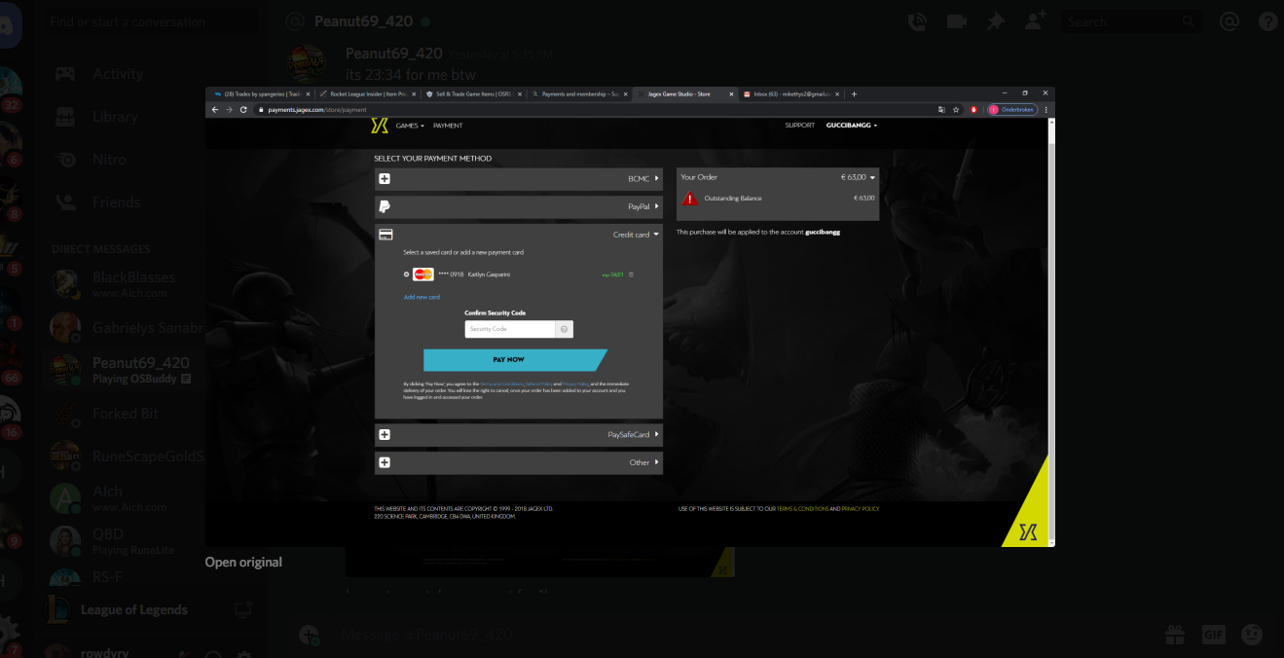Screen dimensions: 1284x658
Task: Click the credit card icon in the payment header
Action: tap(385, 235)
